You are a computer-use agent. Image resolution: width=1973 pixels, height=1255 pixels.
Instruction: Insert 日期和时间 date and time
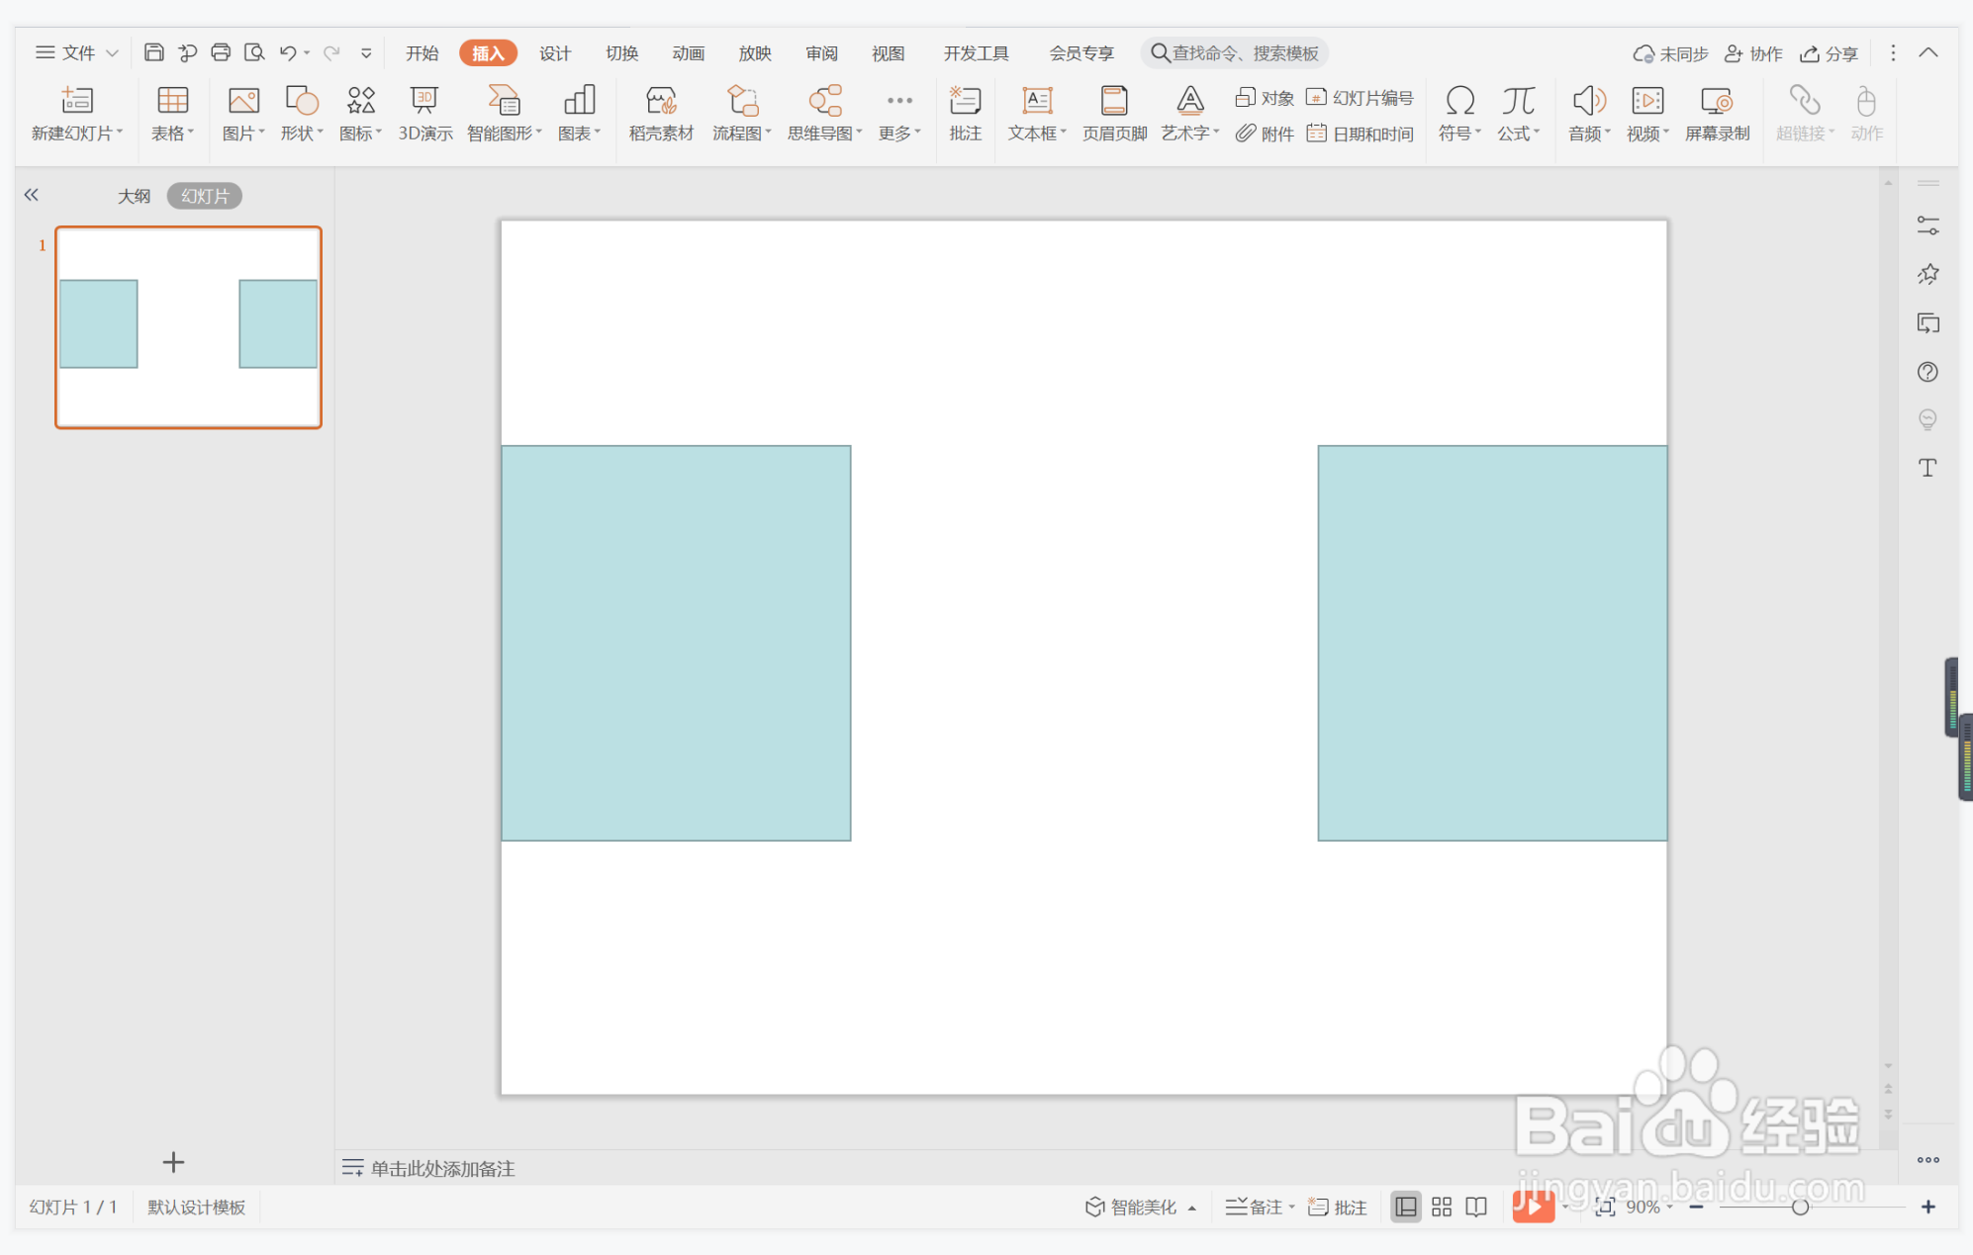point(1362,134)
